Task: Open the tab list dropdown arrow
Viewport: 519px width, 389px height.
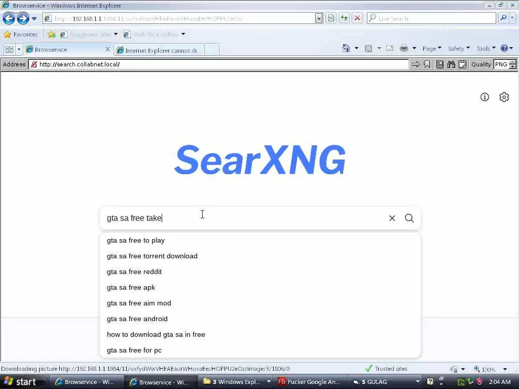Action: coord(19,50)
